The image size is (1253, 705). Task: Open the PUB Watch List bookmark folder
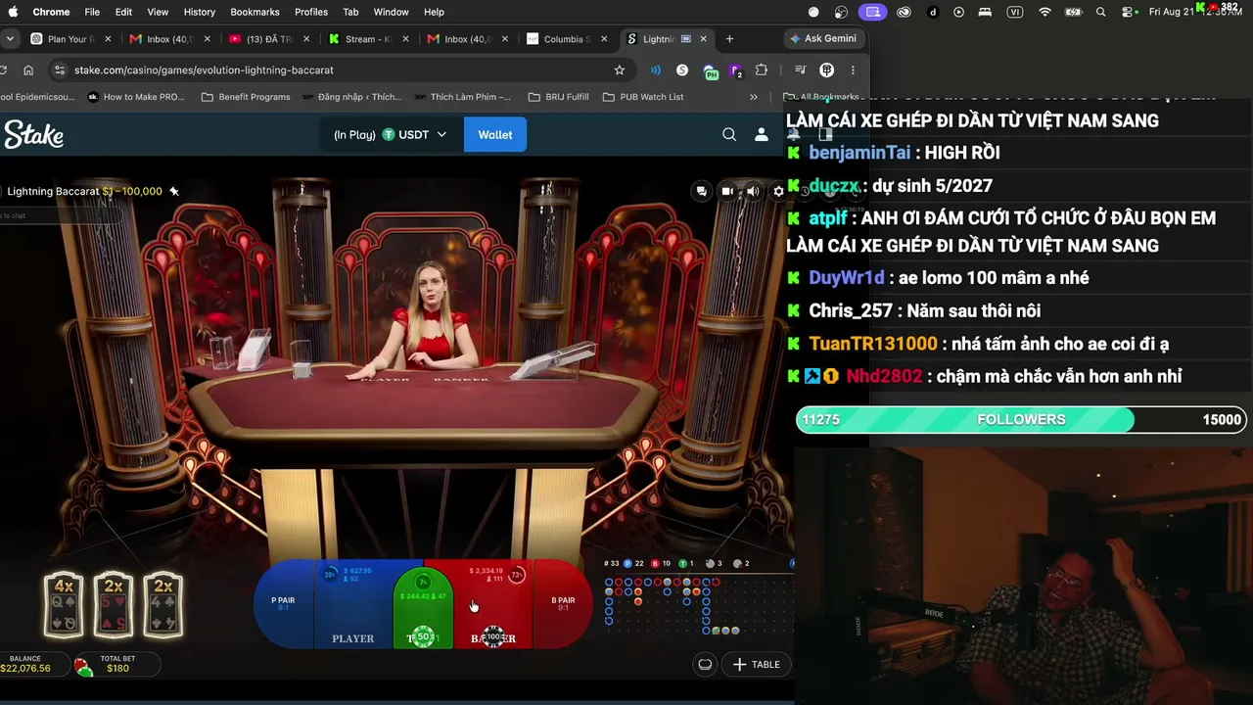[643, 97]
